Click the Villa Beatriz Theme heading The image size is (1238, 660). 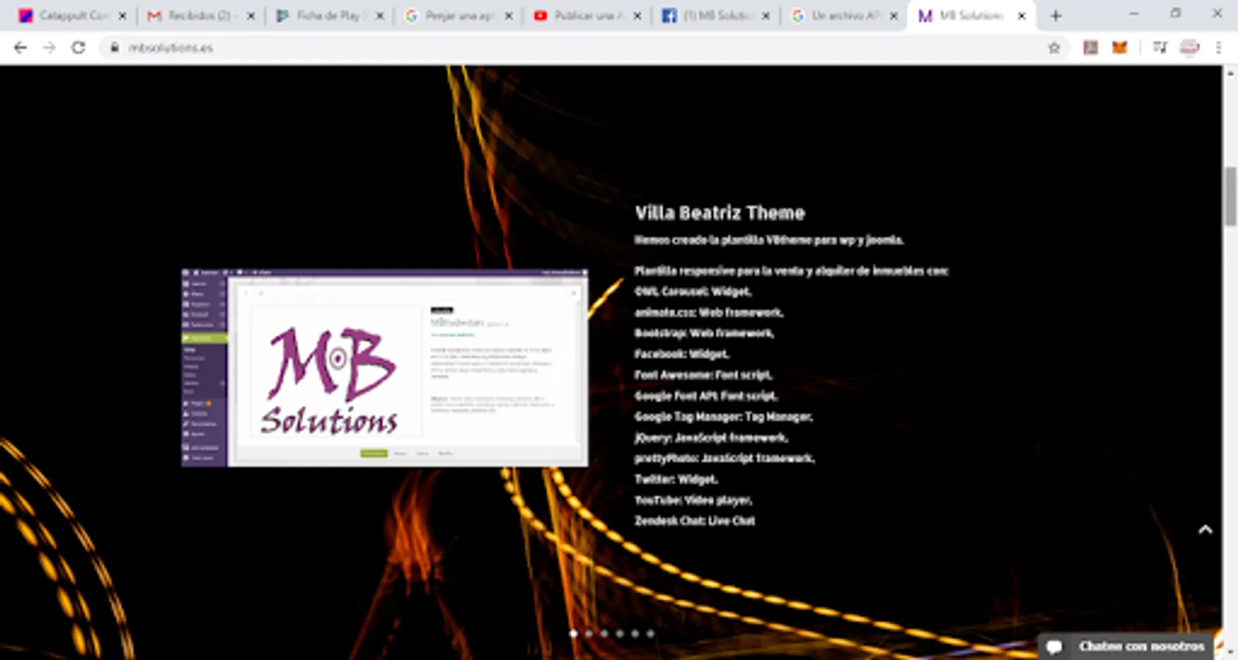pyautogui.click(x=719, y=213)
